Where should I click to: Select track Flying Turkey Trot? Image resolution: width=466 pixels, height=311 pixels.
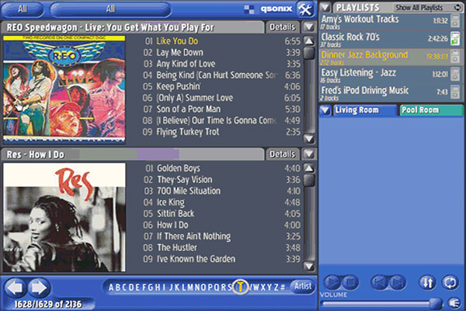tap(221, 132)
